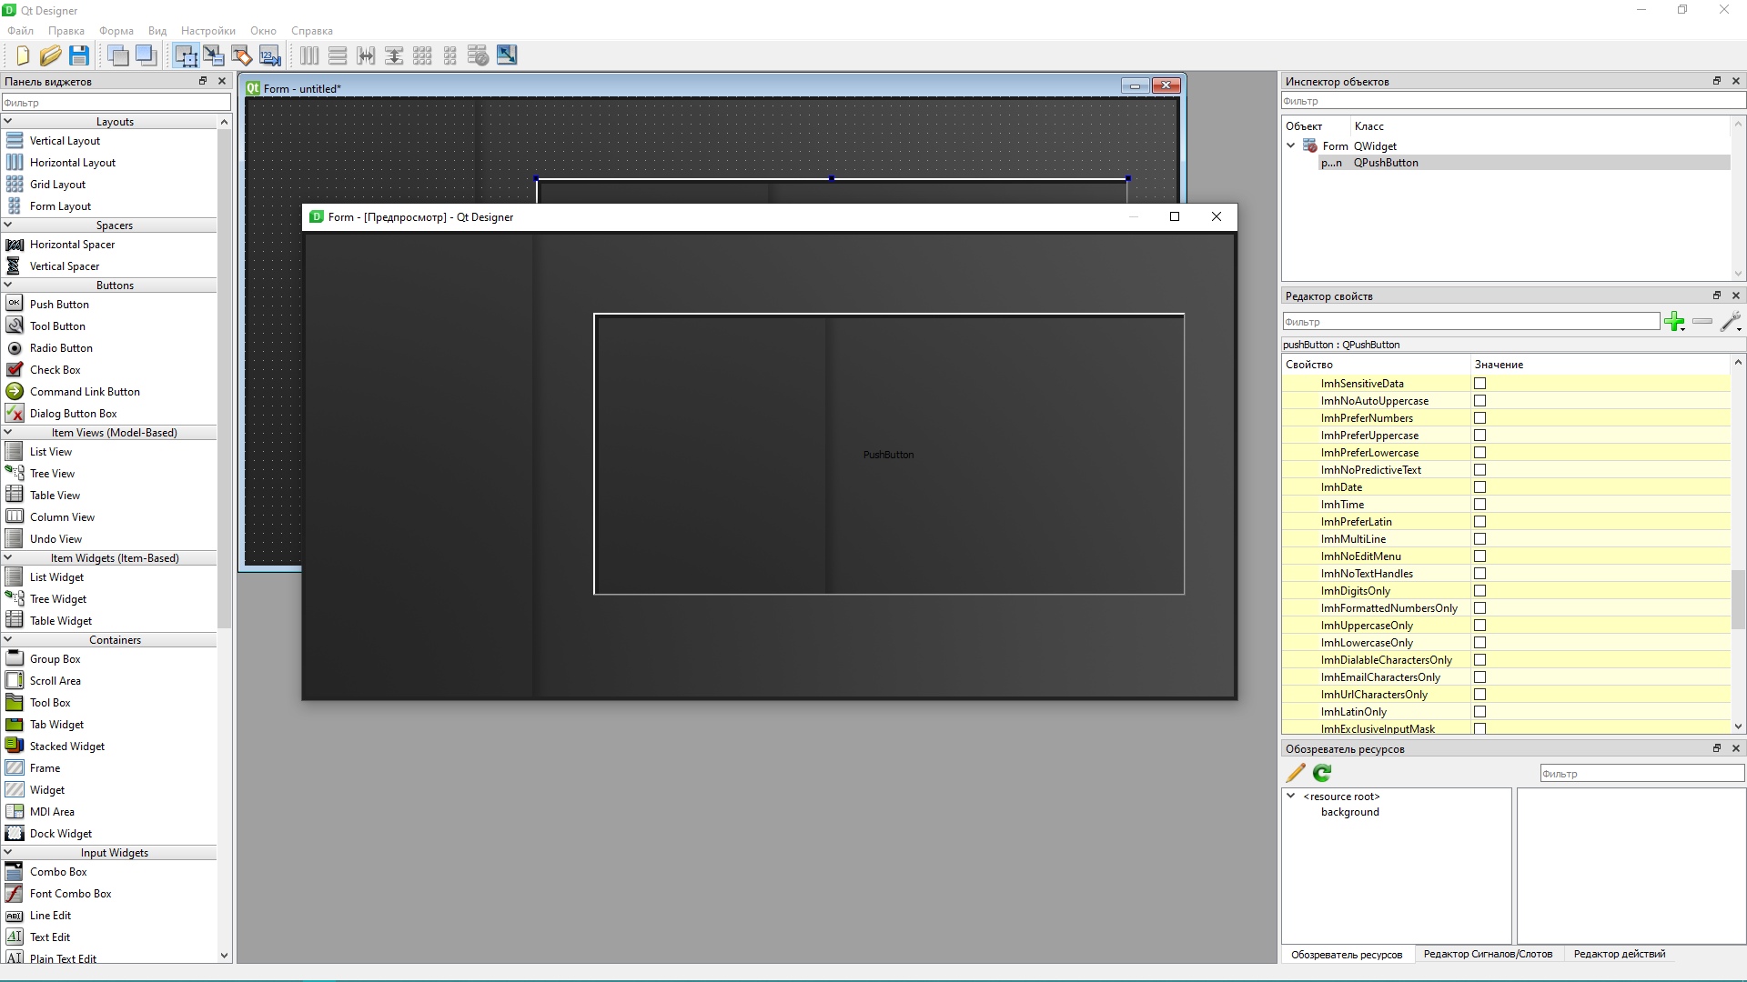Viewport: 1747px width, 982px height.
Task: Collapse the Containers section in widget panel
Action: (x=11, y=639)
